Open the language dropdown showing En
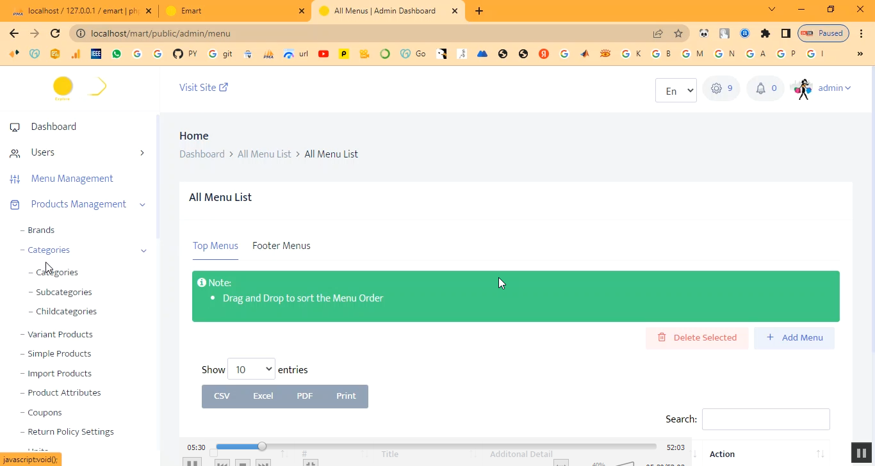Screen dimensions: 875x466 676,90
